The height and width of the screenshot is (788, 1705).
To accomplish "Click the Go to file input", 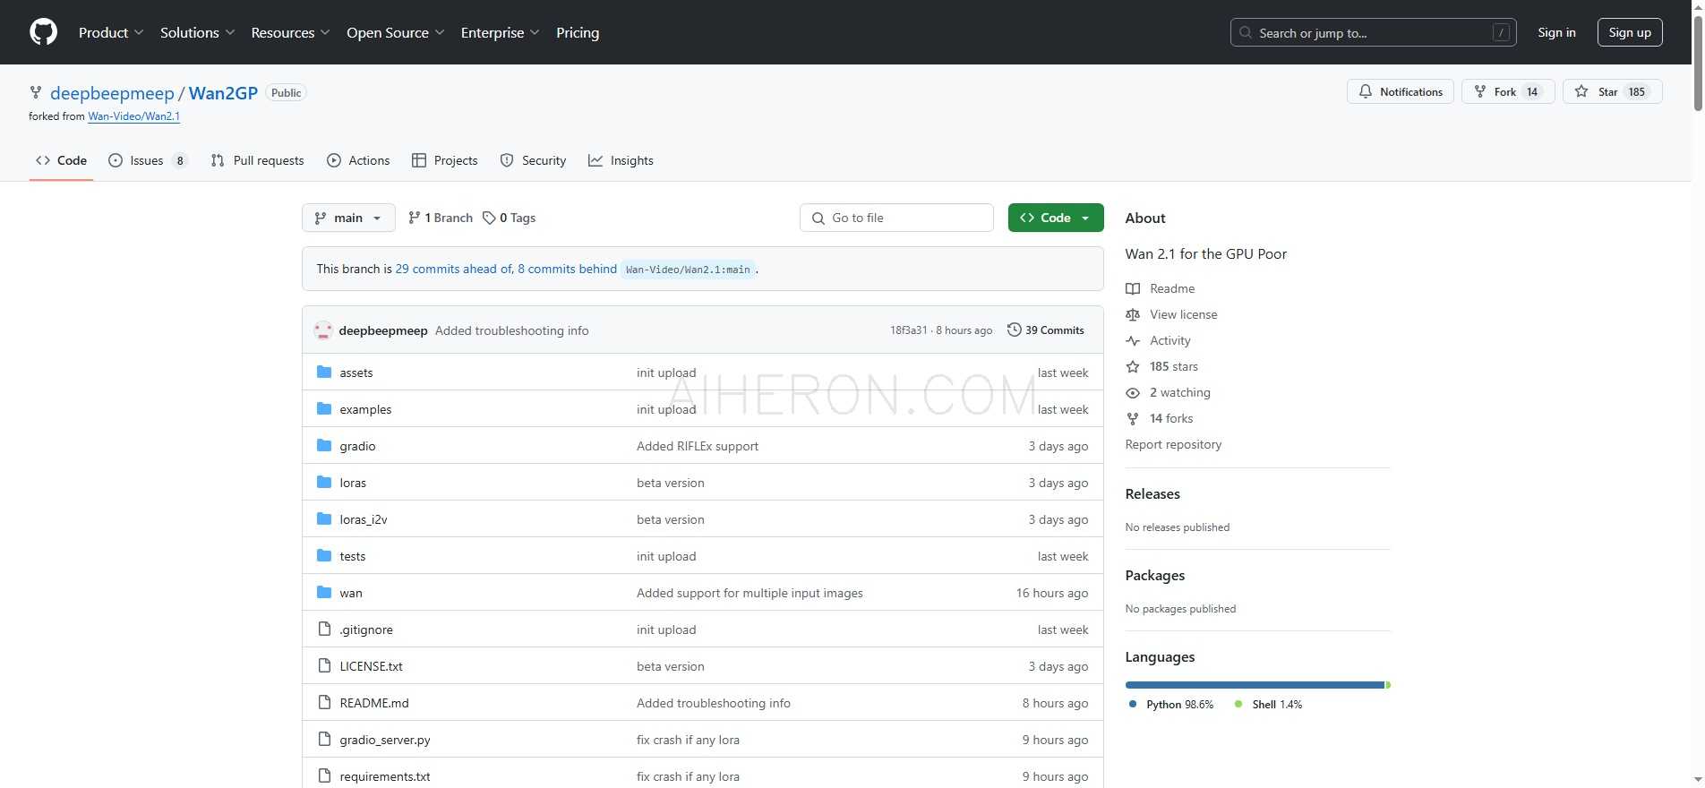I will point(896,218).
